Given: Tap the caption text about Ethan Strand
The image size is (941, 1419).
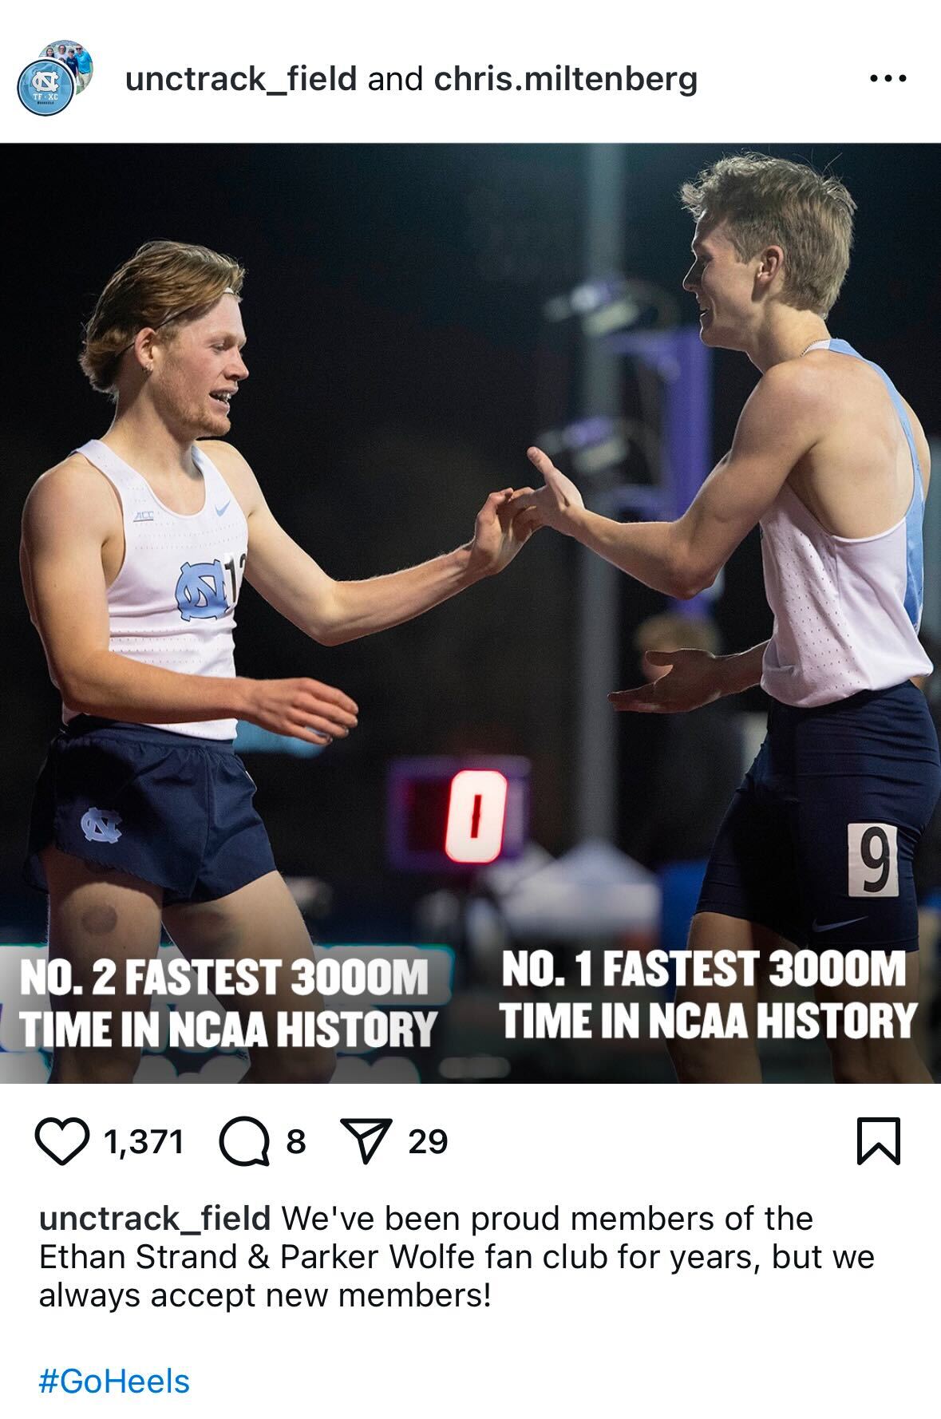Looking at the screenshot, I should click(457, 1257).
